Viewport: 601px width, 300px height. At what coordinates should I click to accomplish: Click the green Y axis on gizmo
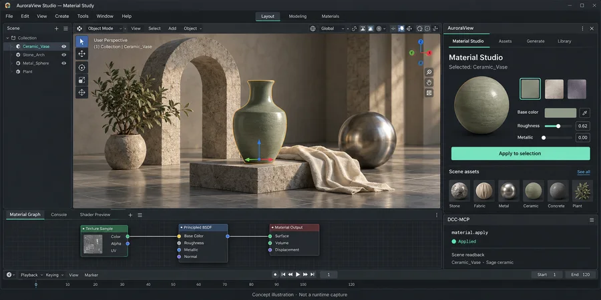pyautogui.click(x=411, y=53)
